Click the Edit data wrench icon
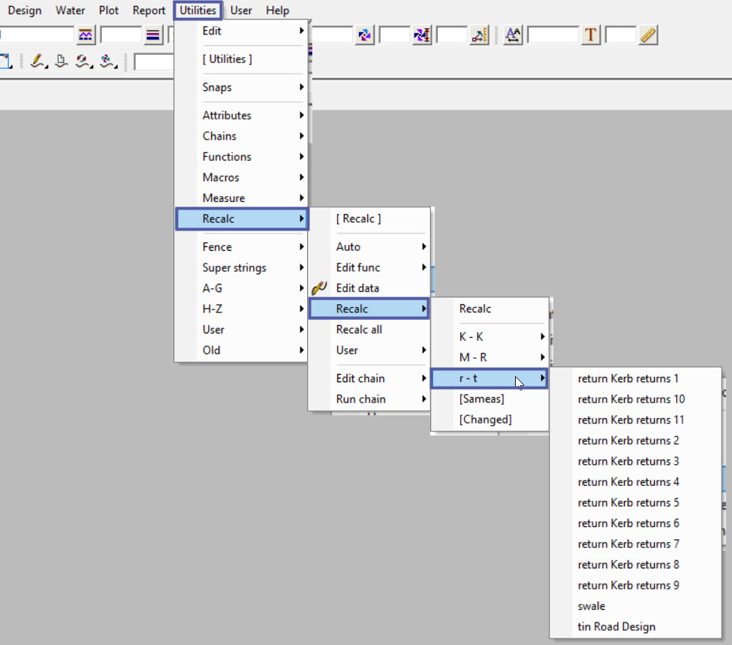This screenshot has width=732, height=645. coord(320,288)
